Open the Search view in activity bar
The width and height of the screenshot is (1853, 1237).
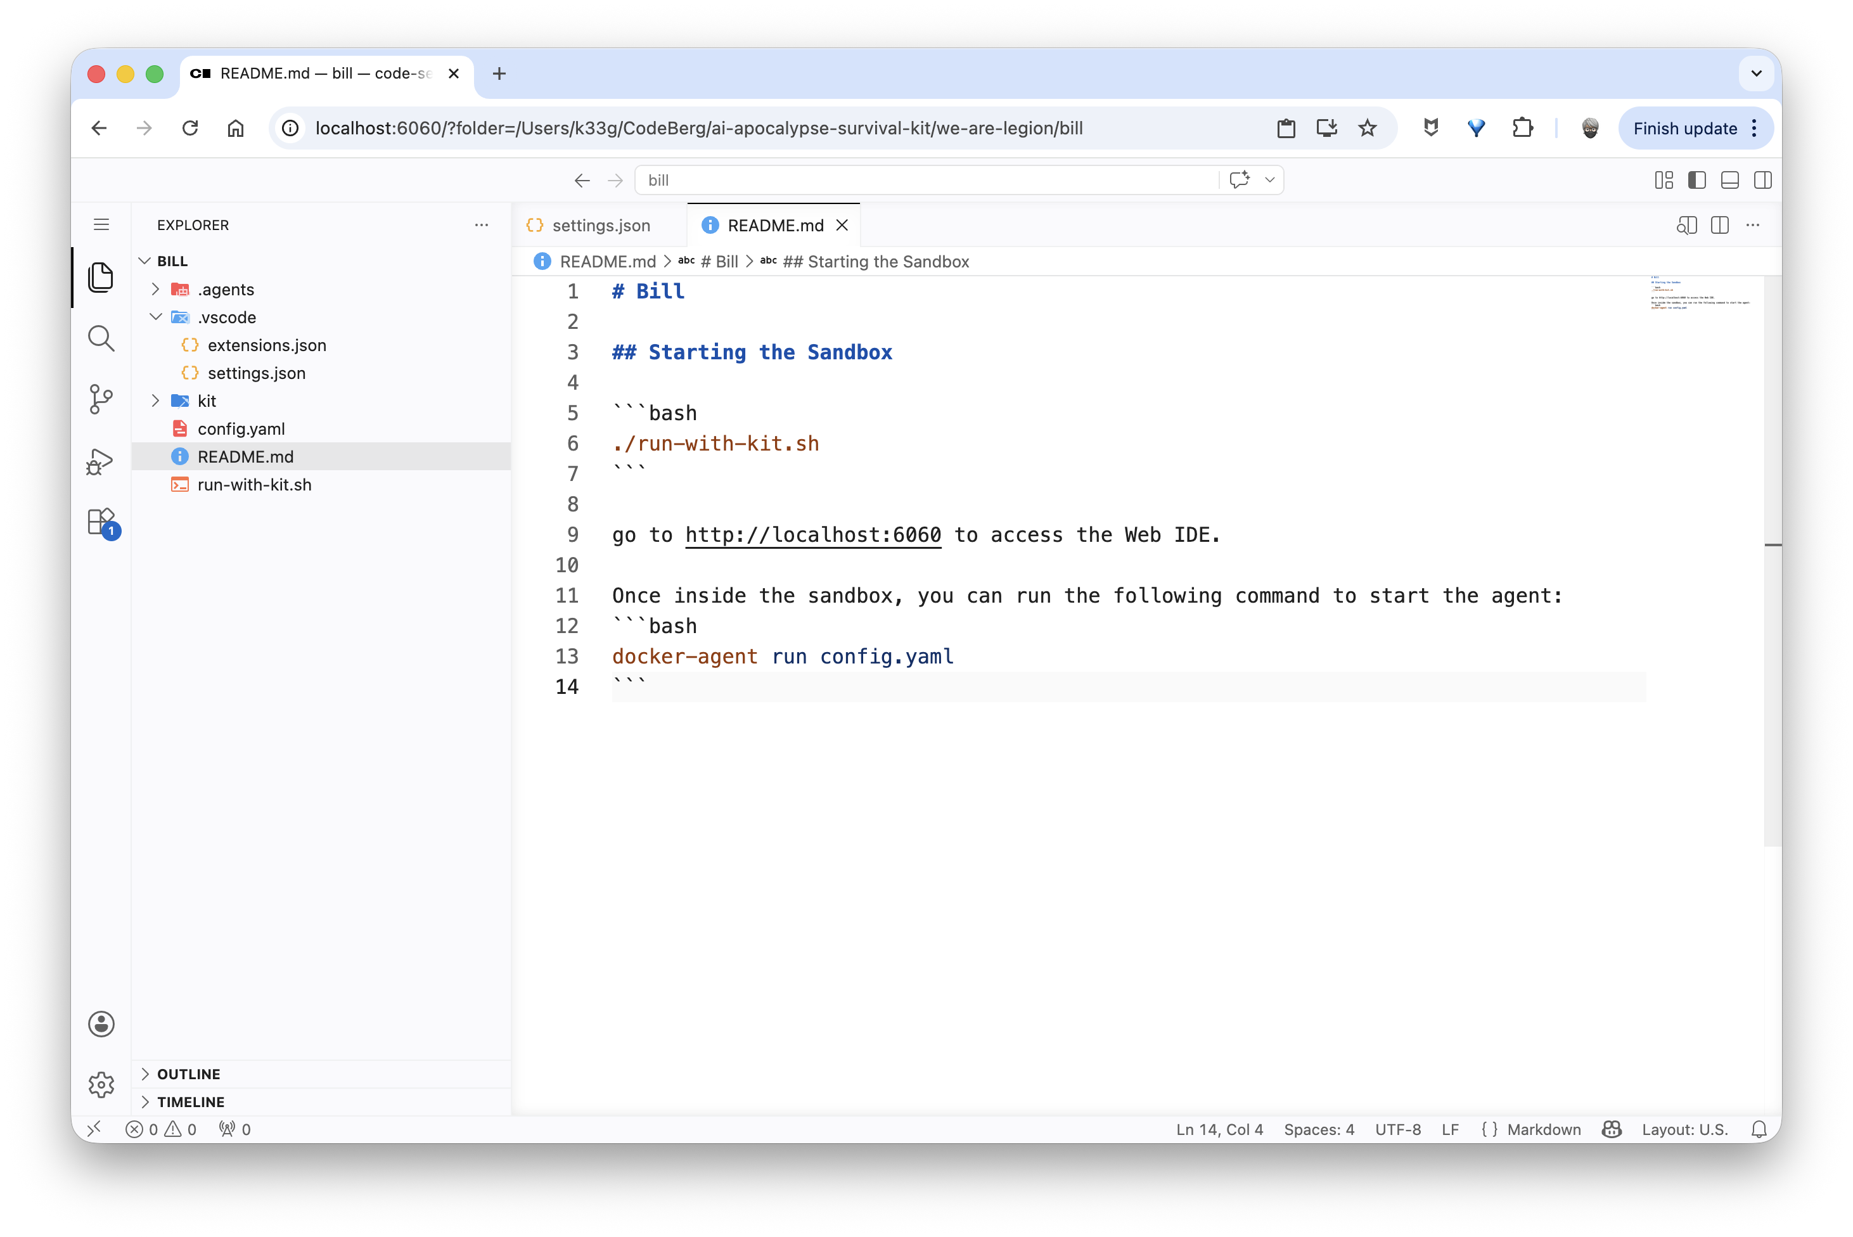pos(101,338)
